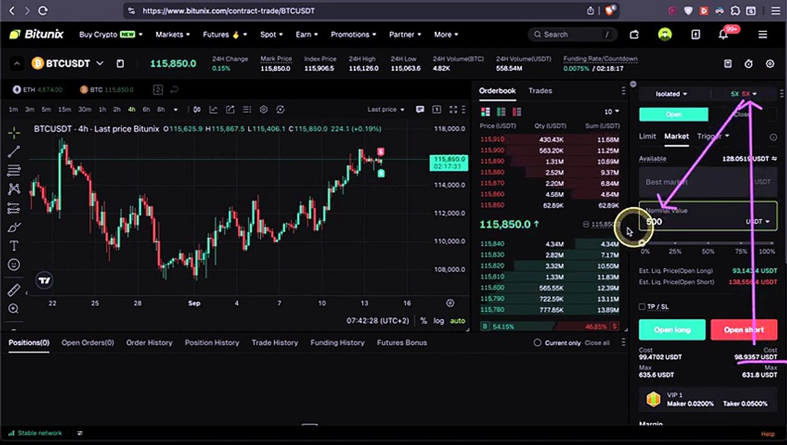Open the 5X leverage dropdown
This screenshot has height=445, width=787.
point(744,94)
